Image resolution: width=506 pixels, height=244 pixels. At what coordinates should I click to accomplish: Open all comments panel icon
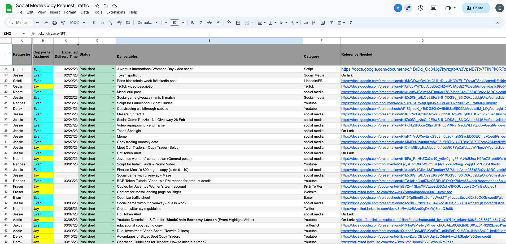click(434, 8)
